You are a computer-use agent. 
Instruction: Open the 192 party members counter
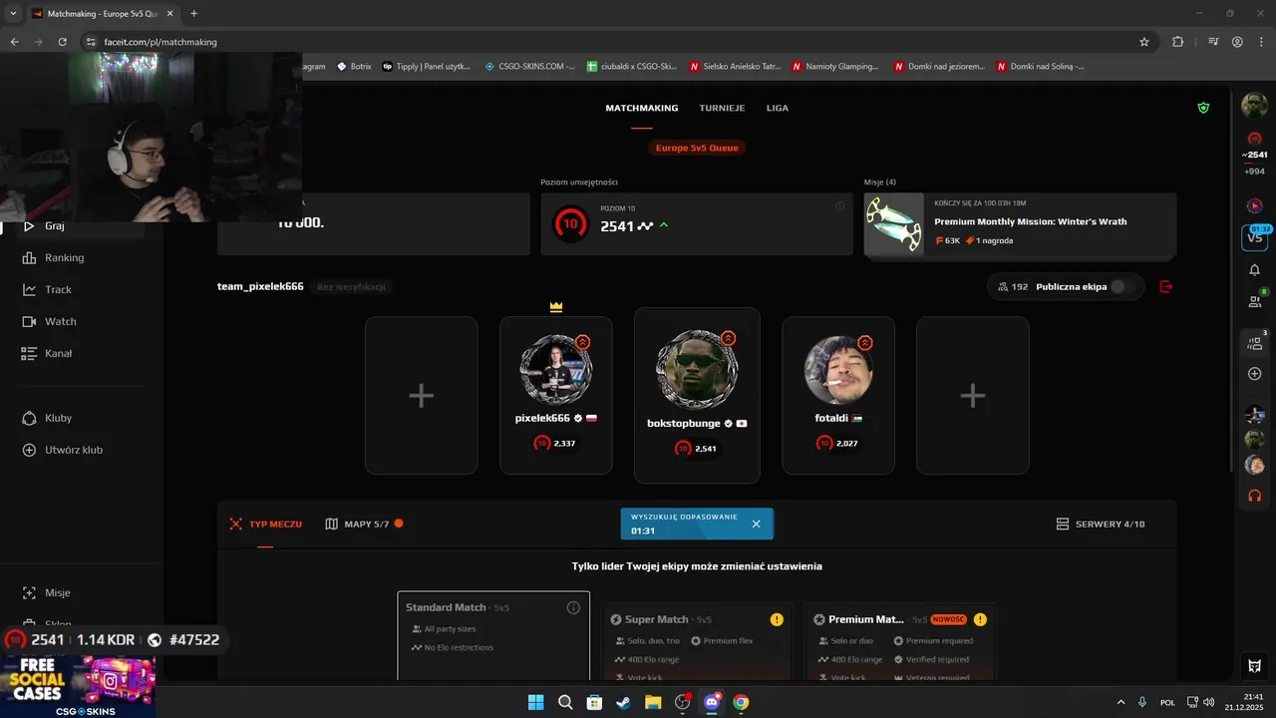click(1013, 286)
